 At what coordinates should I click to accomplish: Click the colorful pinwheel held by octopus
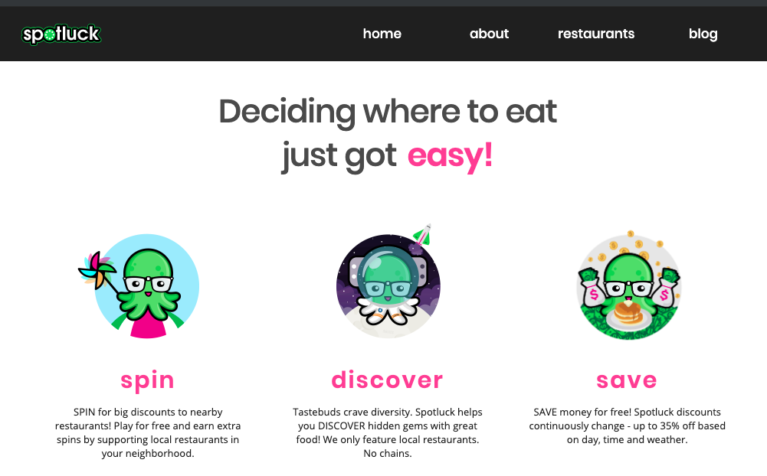pyautogui.click(x=97, y=270)
